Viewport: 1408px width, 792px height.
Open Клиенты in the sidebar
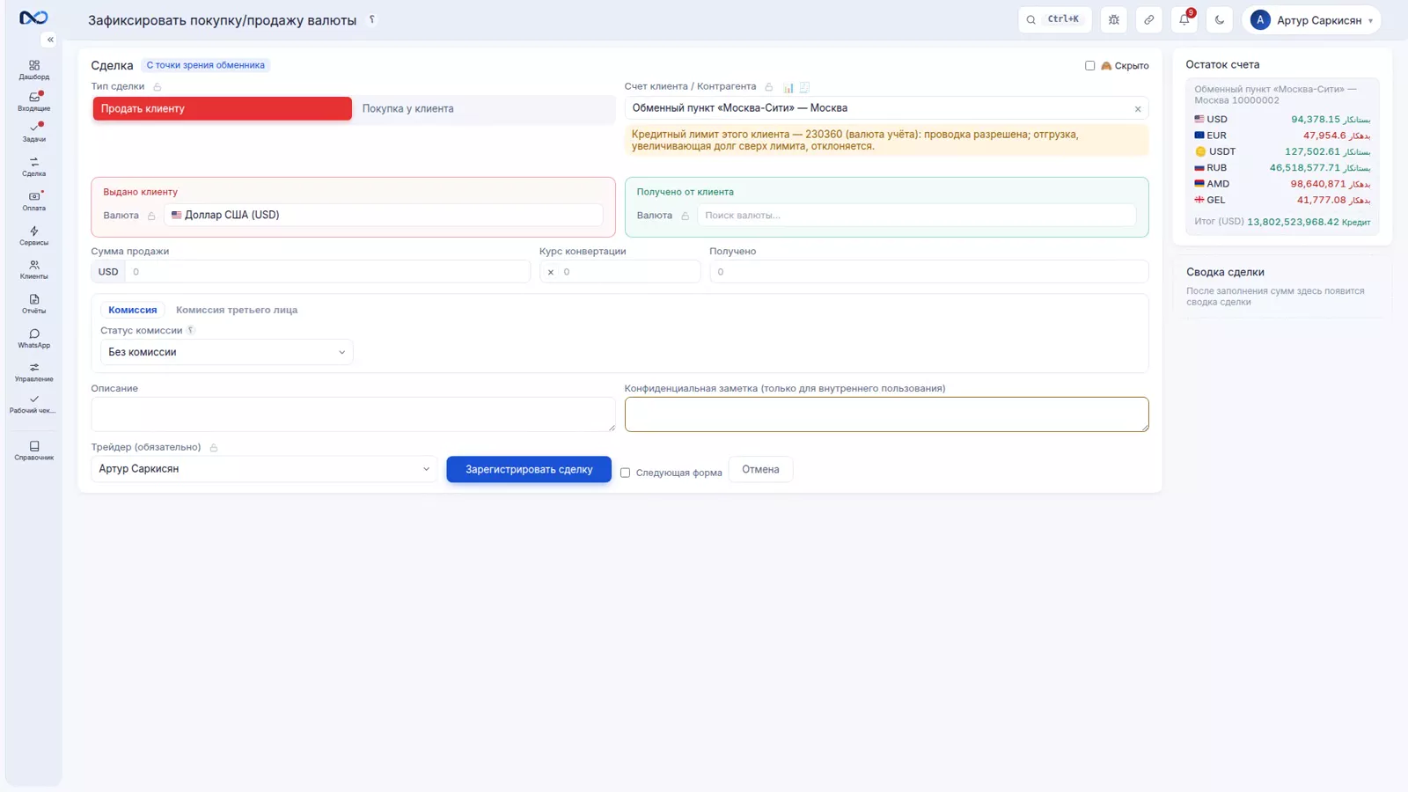(x=34, y=269)
